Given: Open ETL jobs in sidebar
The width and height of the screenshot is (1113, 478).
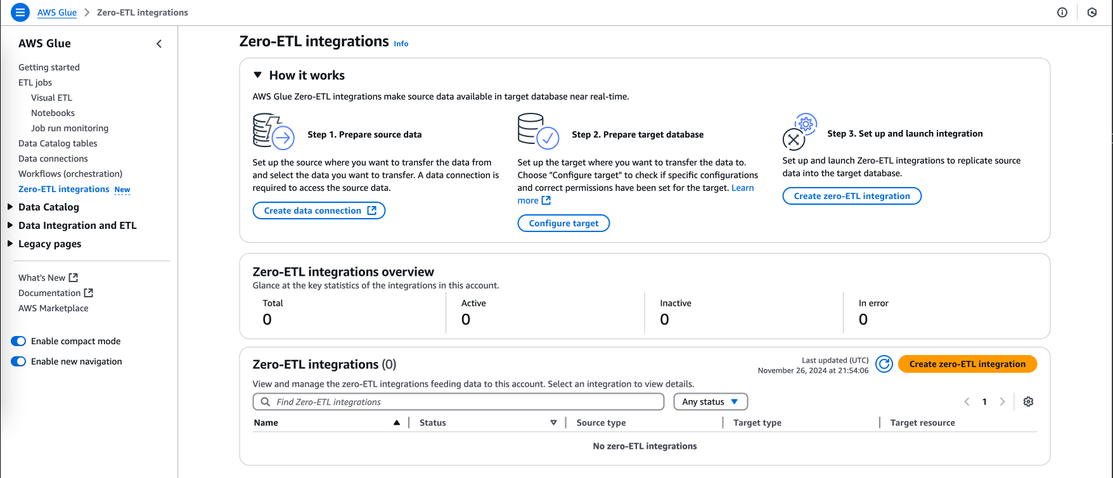Looking at the screenshot, I should tap(35, 82).
